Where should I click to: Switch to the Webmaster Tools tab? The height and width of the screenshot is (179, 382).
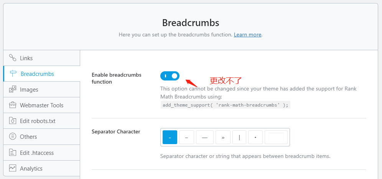pos(42,105)
